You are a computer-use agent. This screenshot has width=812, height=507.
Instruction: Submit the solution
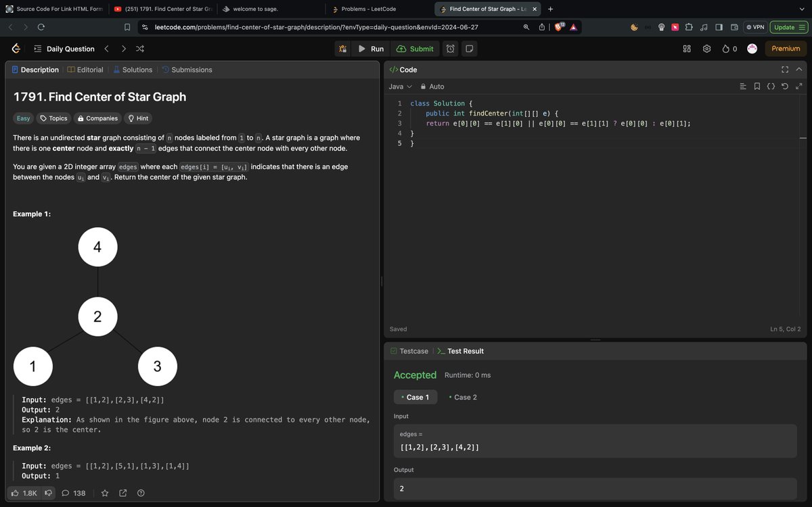click(x=415, y=49)
